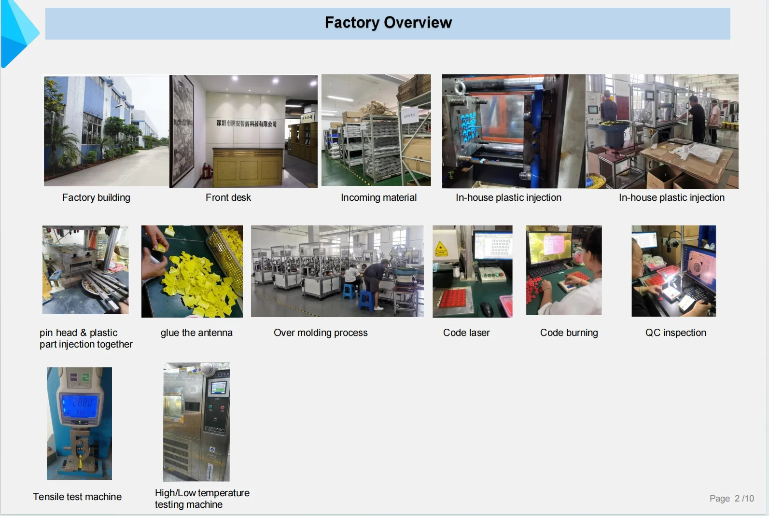Select the yellow antenna tags photo
The height and width of the screenshot is (516, 769).
pos(192,271)
